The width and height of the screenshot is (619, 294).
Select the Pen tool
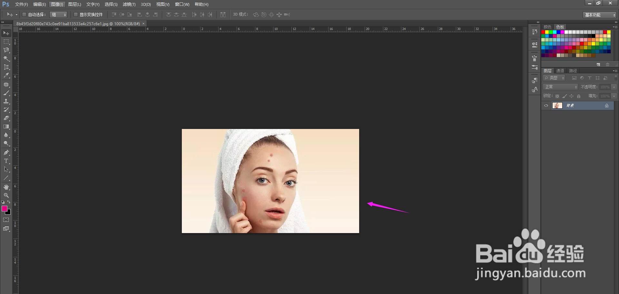click(x=6, y=152)
